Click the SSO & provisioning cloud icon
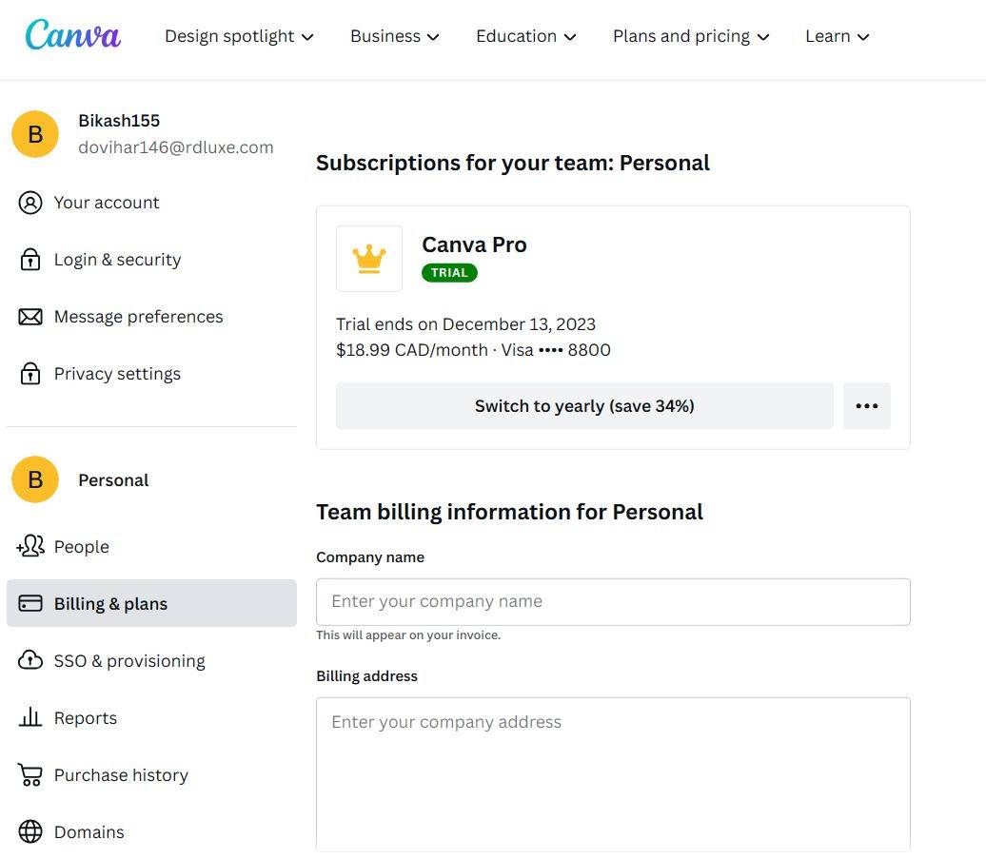 [30, 661]
